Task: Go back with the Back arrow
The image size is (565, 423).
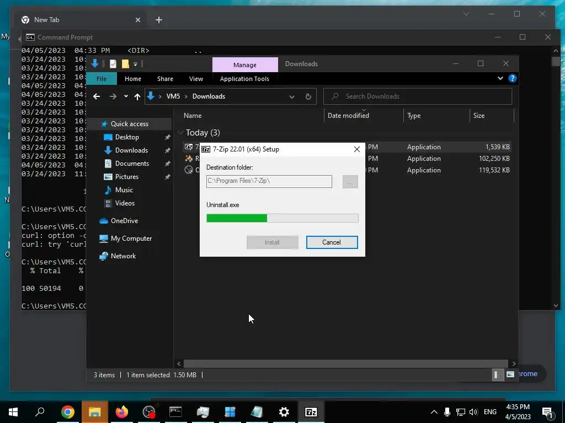Action: click(x=97, y=96)
